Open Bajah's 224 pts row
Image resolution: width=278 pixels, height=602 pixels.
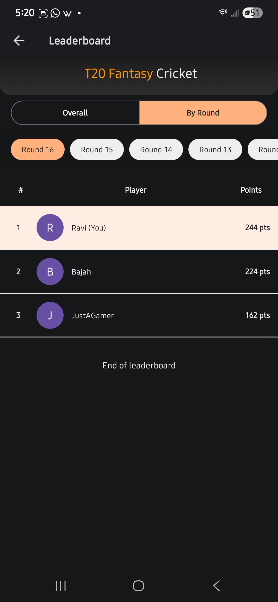point(139,272)
